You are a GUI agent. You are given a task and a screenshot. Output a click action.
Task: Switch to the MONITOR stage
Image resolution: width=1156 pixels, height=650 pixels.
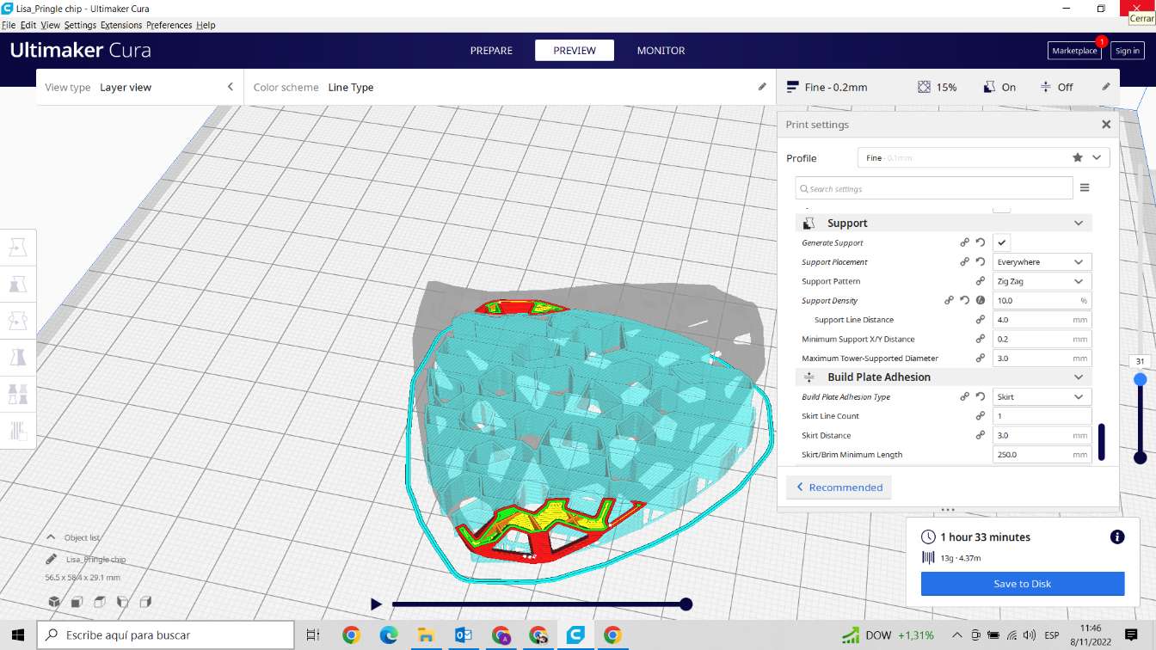click(661, 51)
